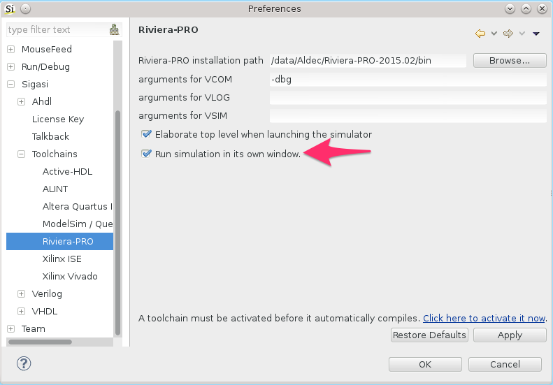553x385 pixels.
Task: Expand the Verilog tree node
Action: (22, 293)
